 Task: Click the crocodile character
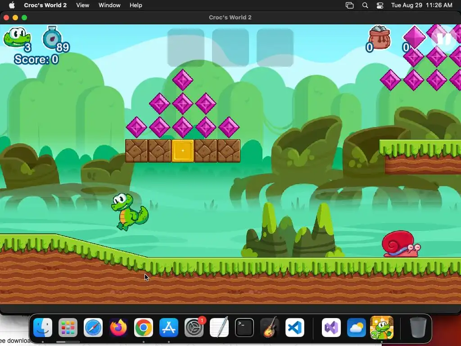tap(130, 212)
